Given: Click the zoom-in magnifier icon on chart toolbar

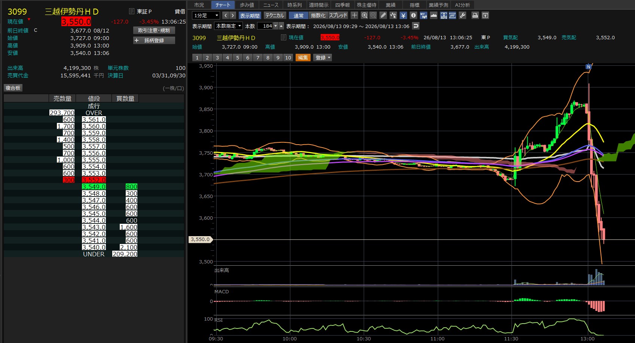Looking at the screenshot, I should point(364,15).
